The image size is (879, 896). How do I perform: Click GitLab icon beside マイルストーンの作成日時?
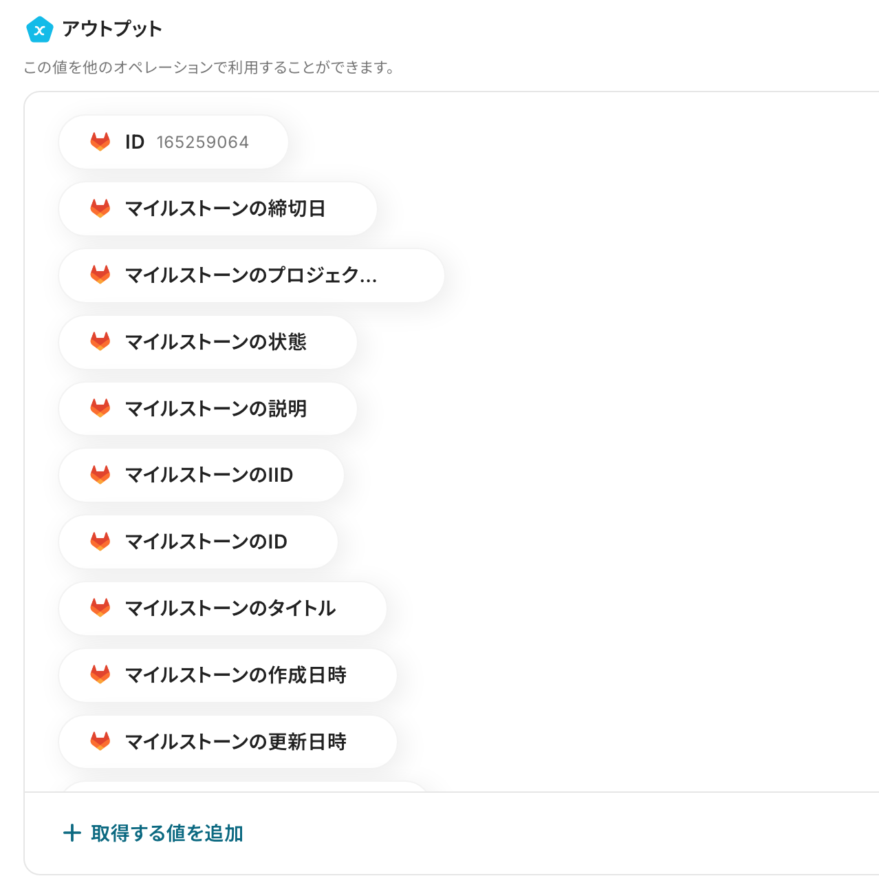(100, 675)
